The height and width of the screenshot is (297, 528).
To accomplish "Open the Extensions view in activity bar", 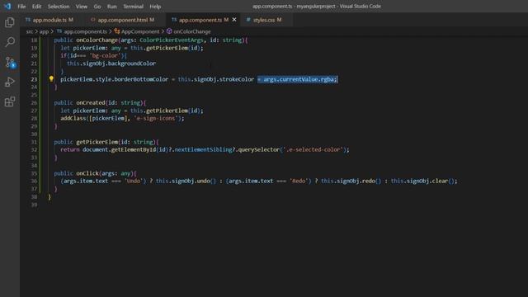I will pos(10,101).
